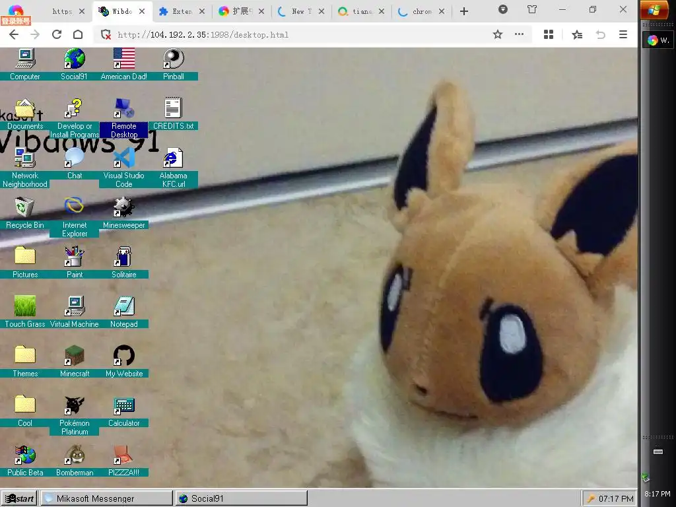Screen dimensions: 676x507
Task: Open the My Website GitHub icon
Action: pos(123,361)
